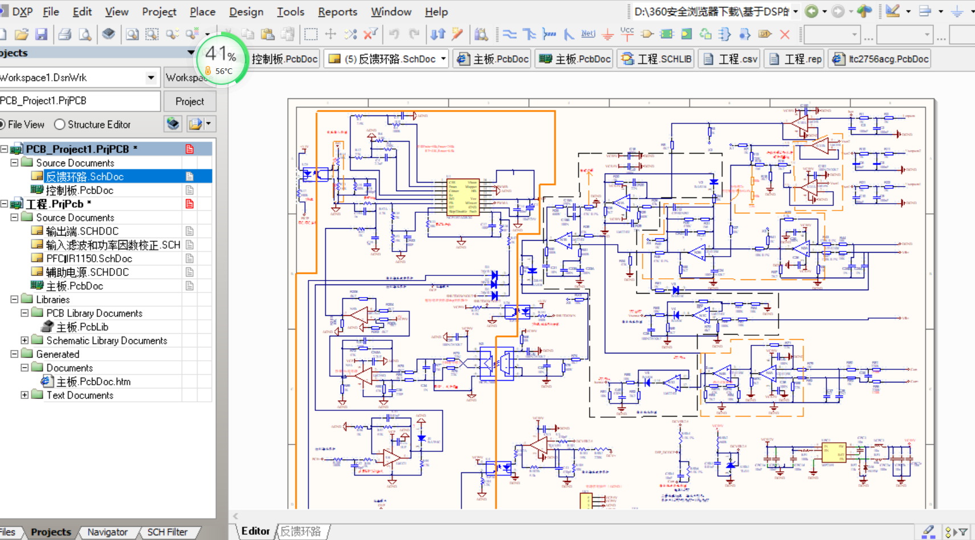Print the schematic with the printer icon
Viewport: 975px width, 540px height.
click(x=64, y=35)
